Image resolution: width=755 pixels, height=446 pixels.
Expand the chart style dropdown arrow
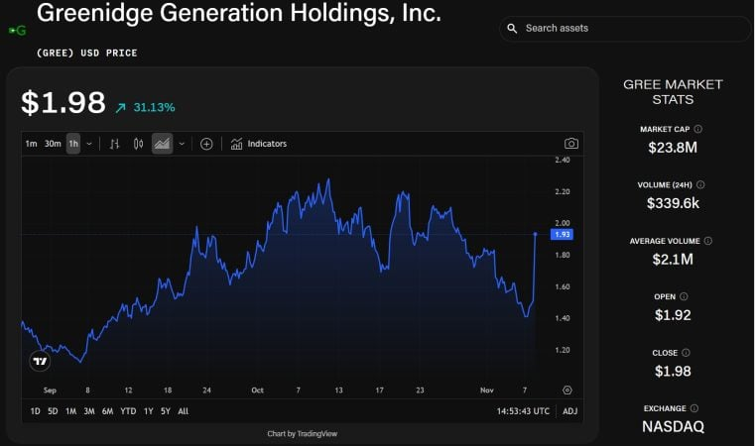pyautogui.click(x=182, y=144)
